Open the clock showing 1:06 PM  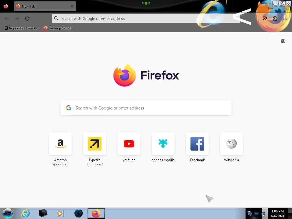click(x=277, y=214)
